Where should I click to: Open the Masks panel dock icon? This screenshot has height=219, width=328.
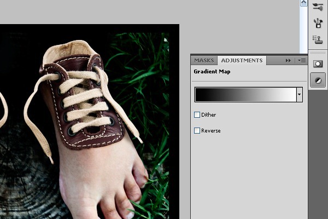pyautogui.click(x=318, y=64)
